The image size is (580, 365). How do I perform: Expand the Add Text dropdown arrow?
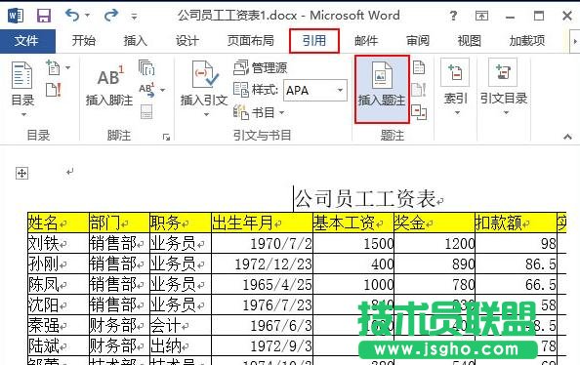[68, 67]
